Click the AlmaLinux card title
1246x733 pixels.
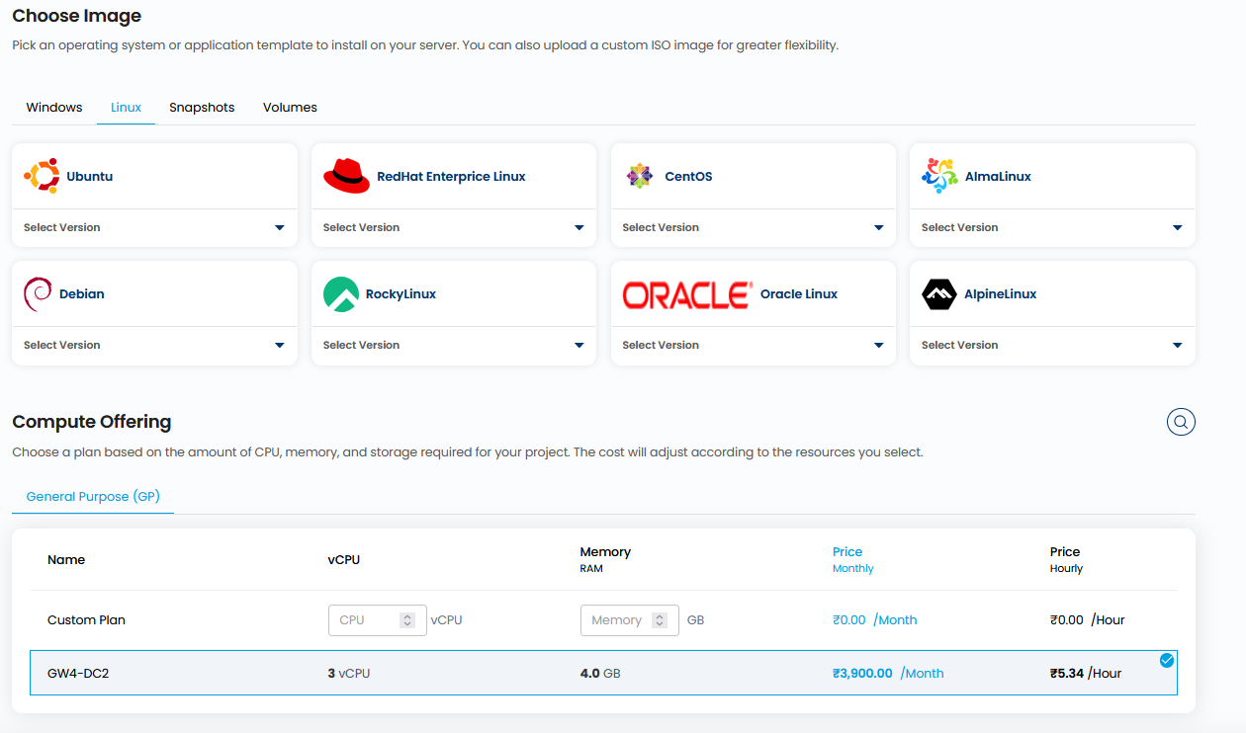998,177
